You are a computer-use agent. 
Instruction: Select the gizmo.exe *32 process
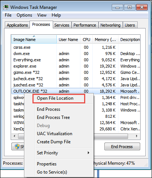coord(76,72)
